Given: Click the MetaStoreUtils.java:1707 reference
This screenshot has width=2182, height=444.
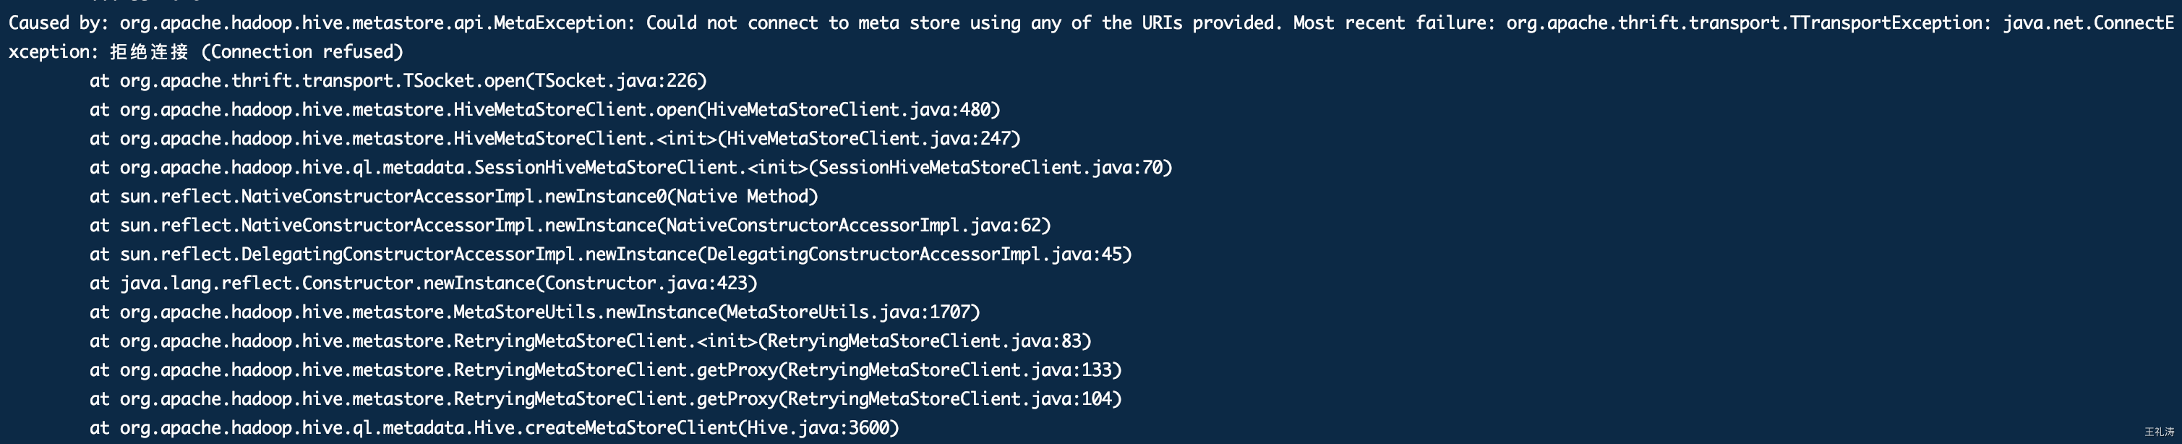Looking at the screenshot, I should pos(848,312).
